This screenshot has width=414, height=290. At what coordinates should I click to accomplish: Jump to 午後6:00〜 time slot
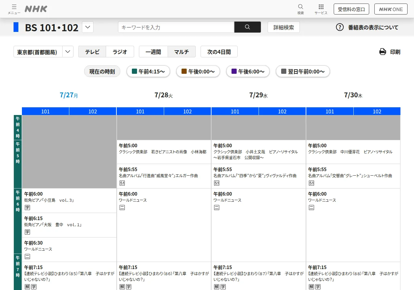coord(248,72)
